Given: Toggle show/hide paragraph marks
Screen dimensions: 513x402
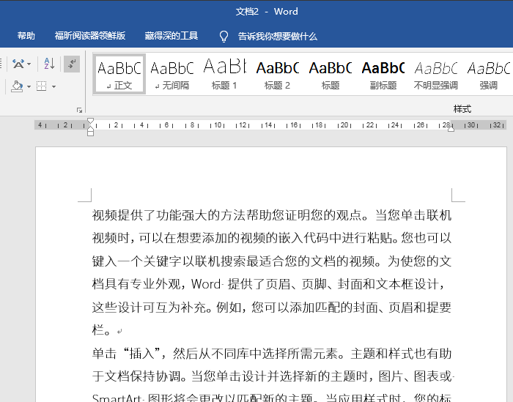Looking at the screenshot, I should point(72,64).
